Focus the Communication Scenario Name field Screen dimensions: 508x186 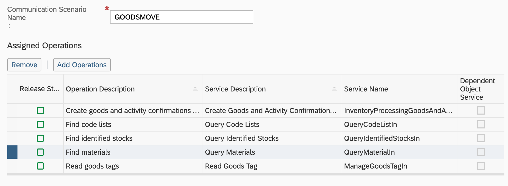pos(182,17)
